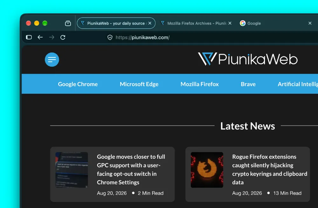Click the '2 Min Read' text
Image resolution: width=318 pixels, height=208 pixels.
pos(151,193)
